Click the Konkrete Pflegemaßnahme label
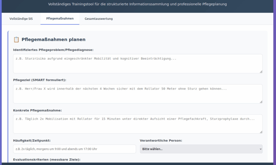Image resolution: width=276 pixels, height=165 pixels. point(37,110)
